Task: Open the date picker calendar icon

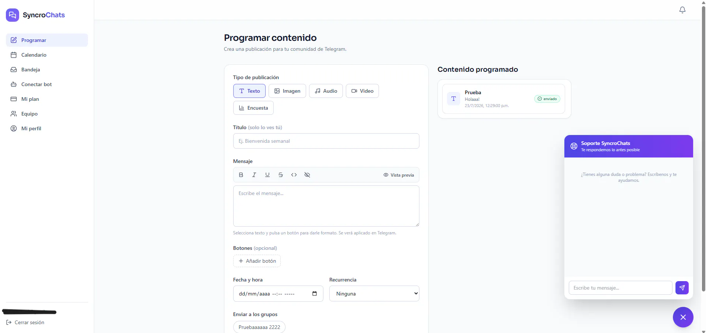Action: 315,294
